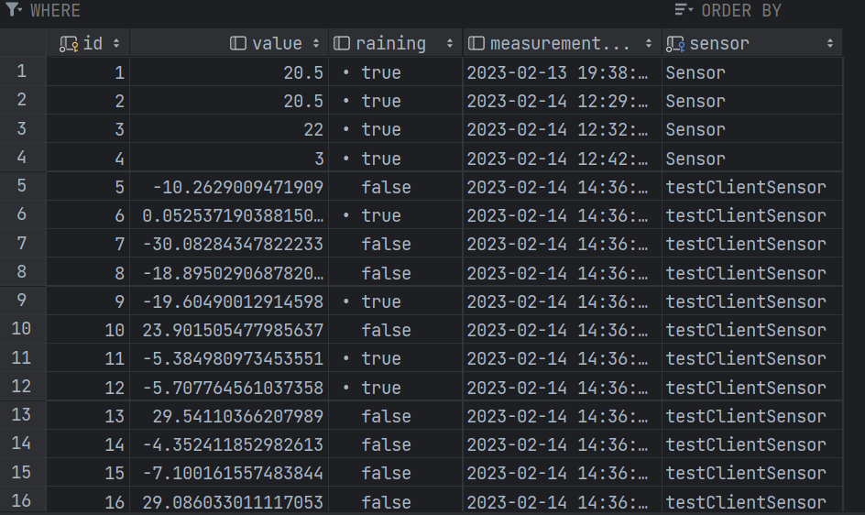Click raining cell 'true' in row 9
865x515 pixels.
(396, 301)
